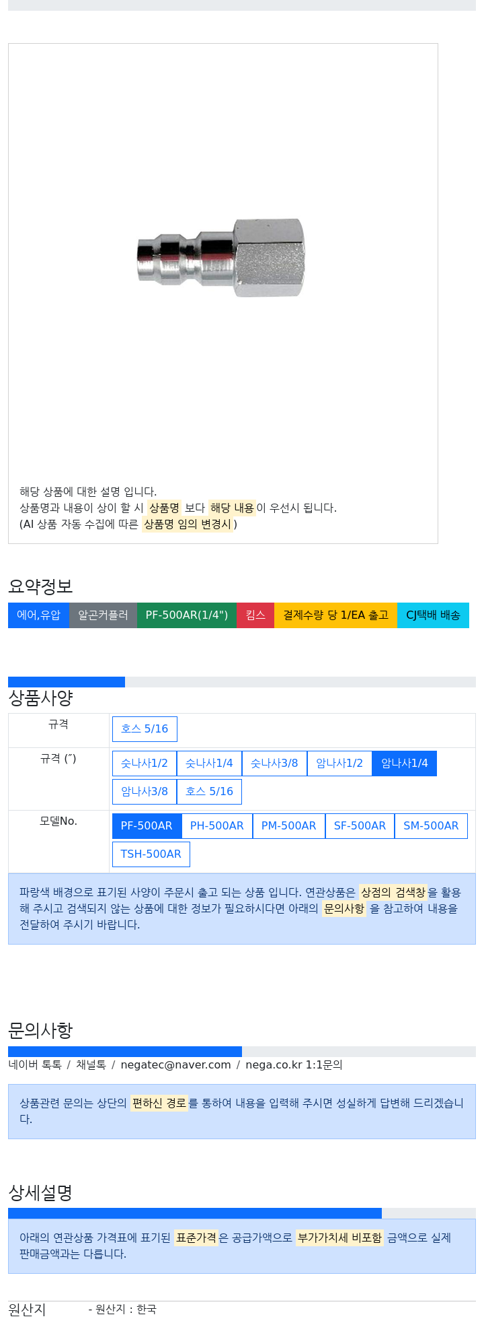
Task: Select the 알곤커플러 tag
Action: 103,615
